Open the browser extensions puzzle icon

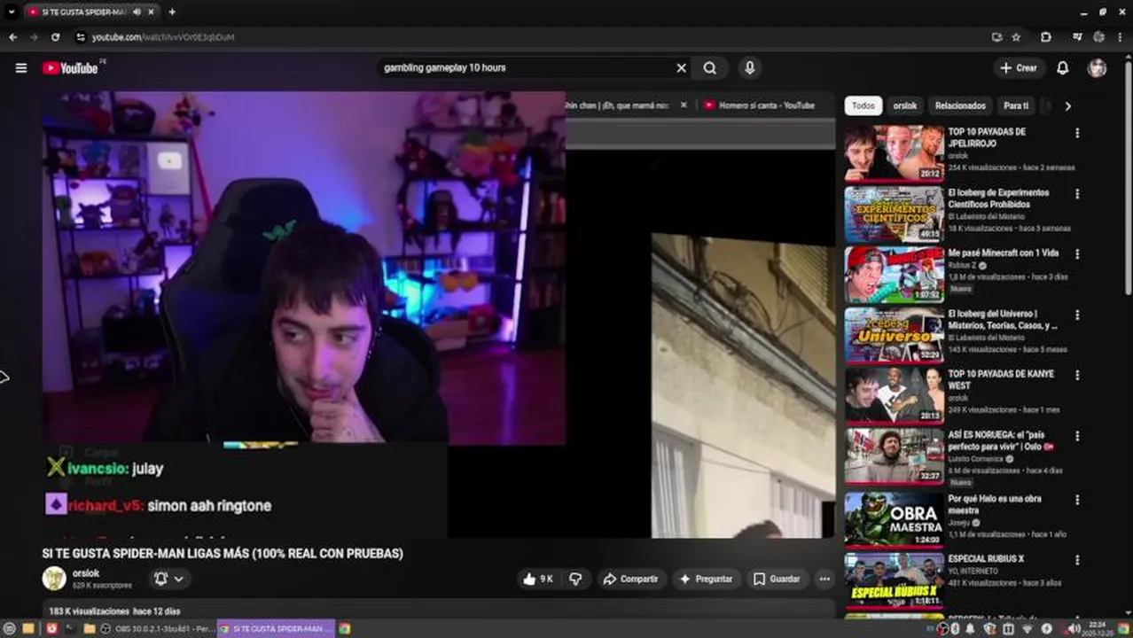[1046, 37]
